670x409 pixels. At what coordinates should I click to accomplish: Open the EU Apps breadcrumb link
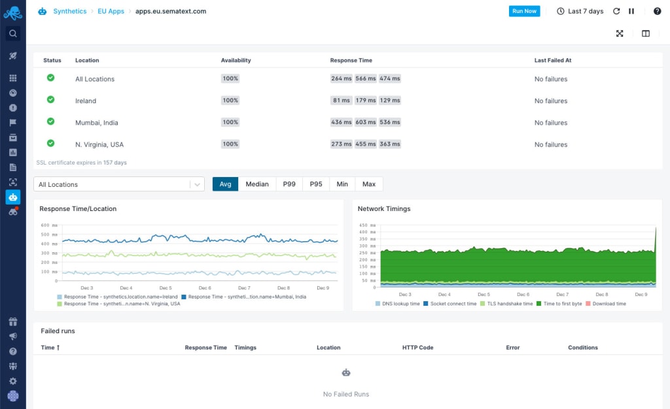click(111, 10)
